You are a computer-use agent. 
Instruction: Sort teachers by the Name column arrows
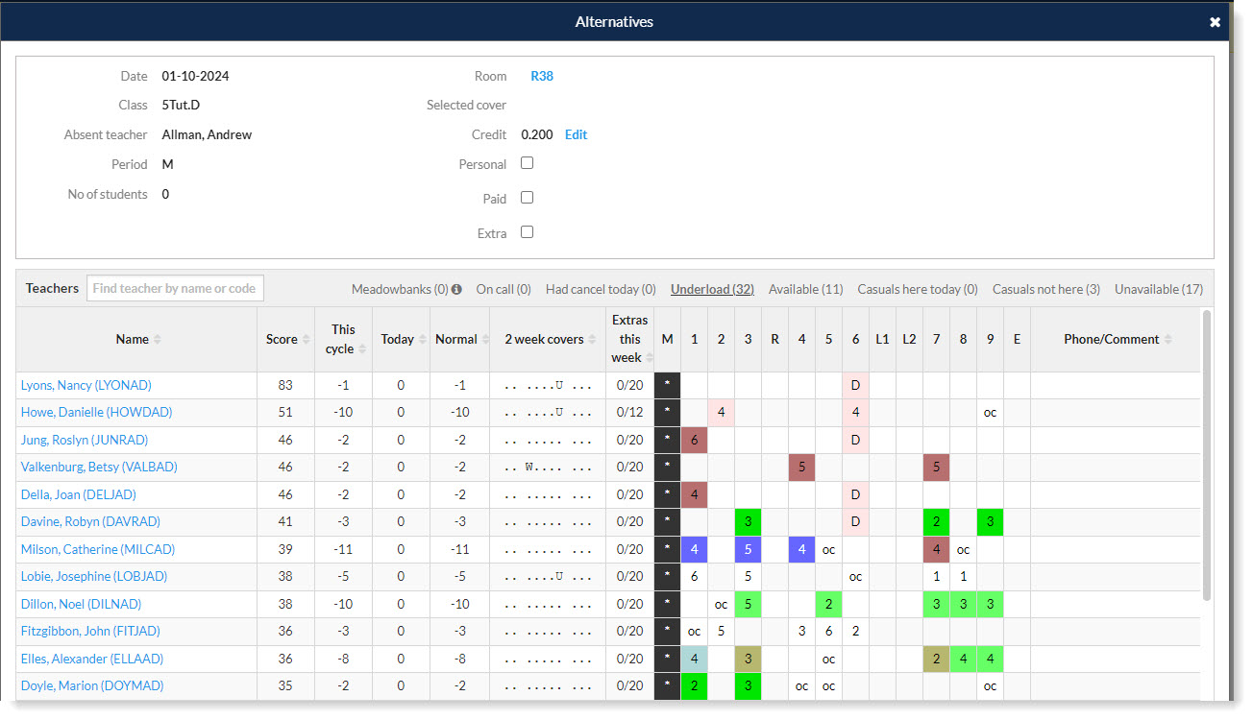pos(157,339)
